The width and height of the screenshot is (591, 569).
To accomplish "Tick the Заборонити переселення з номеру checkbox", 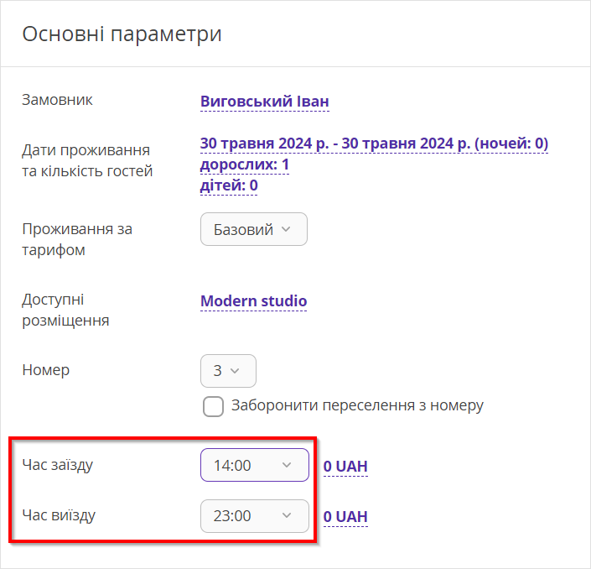I will coord(213,406).
